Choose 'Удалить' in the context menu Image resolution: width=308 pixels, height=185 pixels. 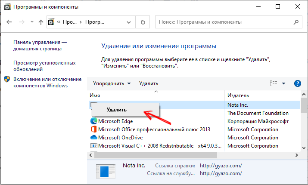(x=125, y=110)
